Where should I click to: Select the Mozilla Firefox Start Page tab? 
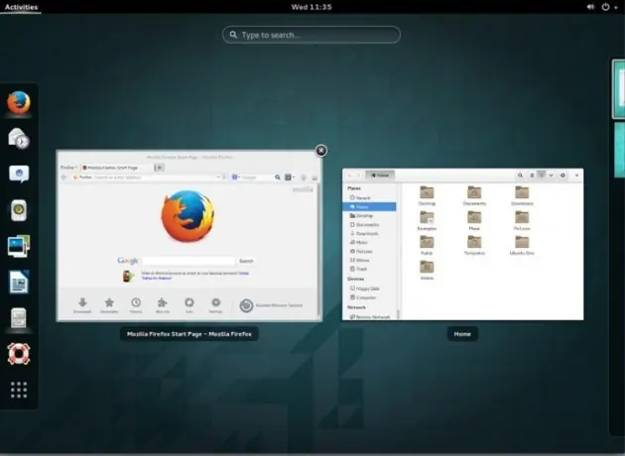coord(116,168)
